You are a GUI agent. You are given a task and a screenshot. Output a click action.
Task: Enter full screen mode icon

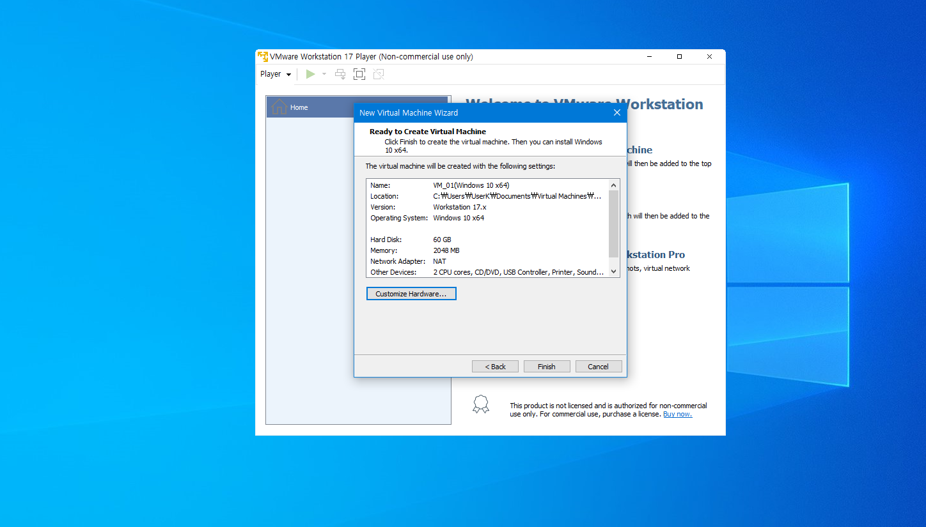click(359, 74)
